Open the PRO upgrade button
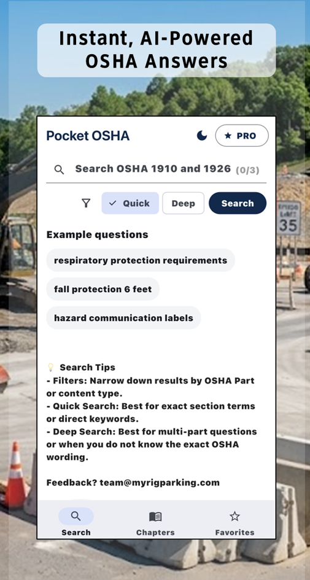Screen dimensions: 310x580 [x=242, y=136]
